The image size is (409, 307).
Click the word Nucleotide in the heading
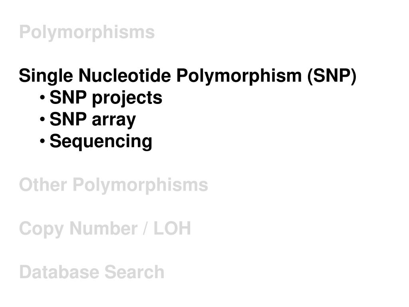point(125,76)
